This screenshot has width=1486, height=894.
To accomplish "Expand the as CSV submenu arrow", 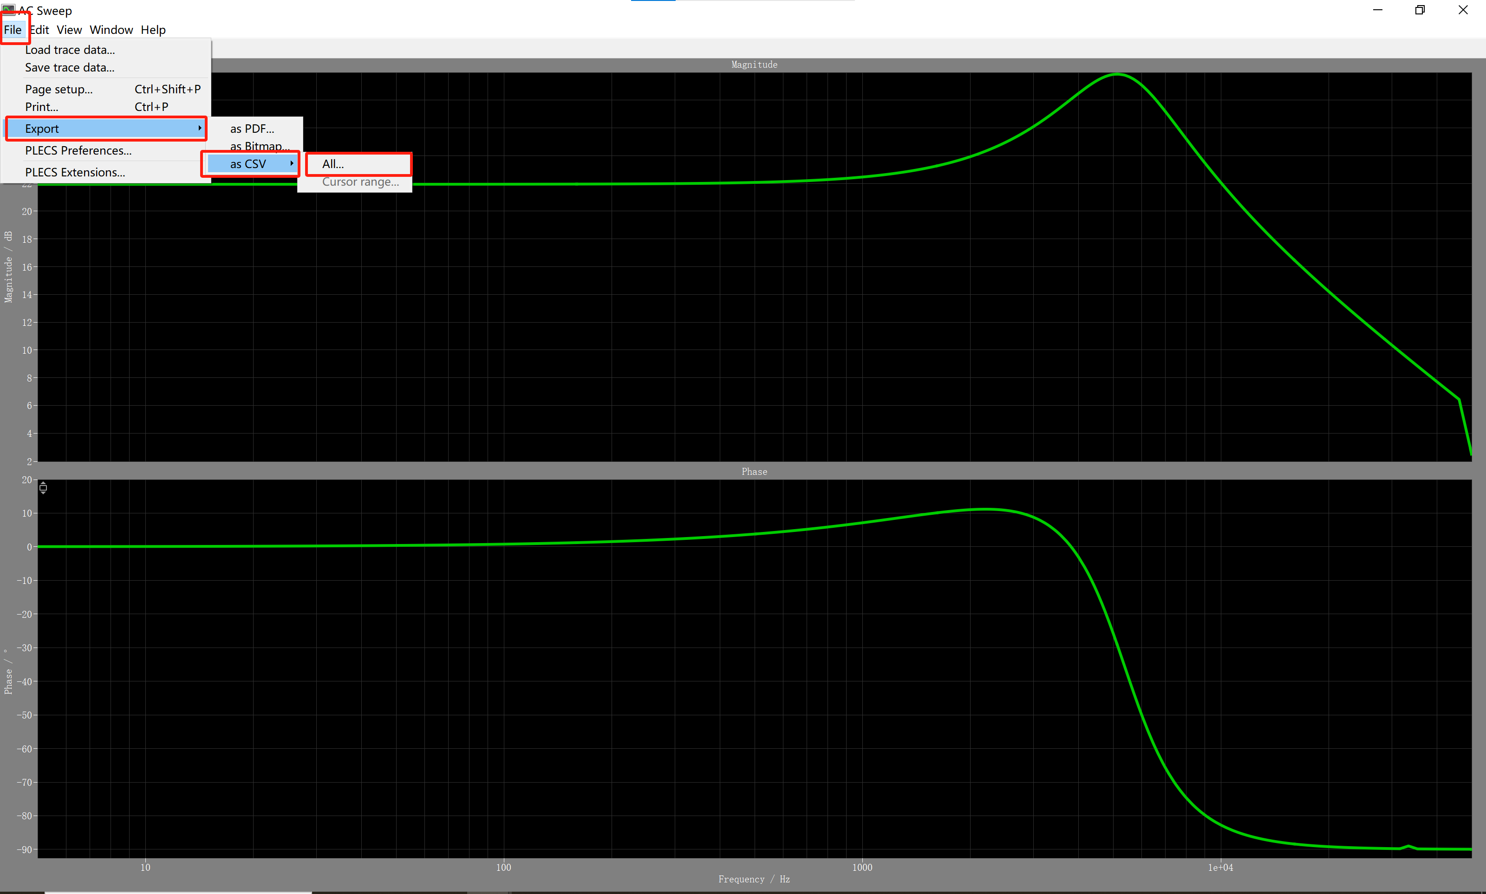I will 292,163.
